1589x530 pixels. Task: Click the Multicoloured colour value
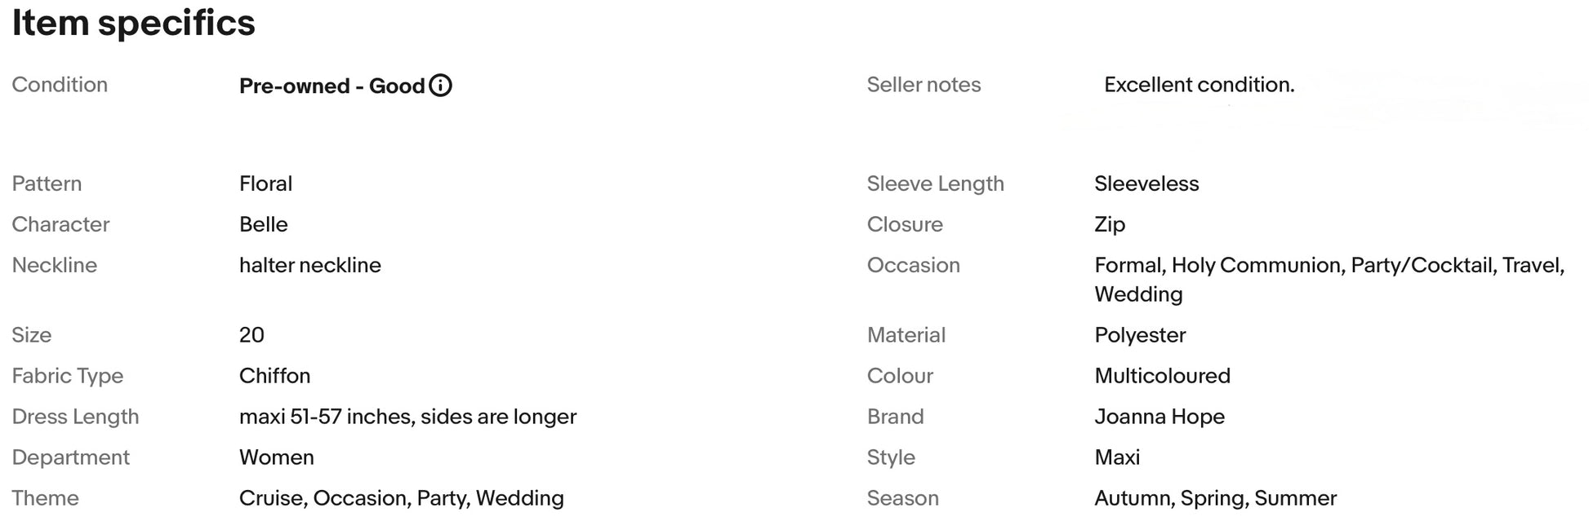[1163, 376]
